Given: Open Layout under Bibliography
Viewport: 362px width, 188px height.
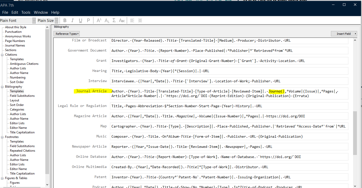Looking at the screenshot, I should click(x=15, y=100).
